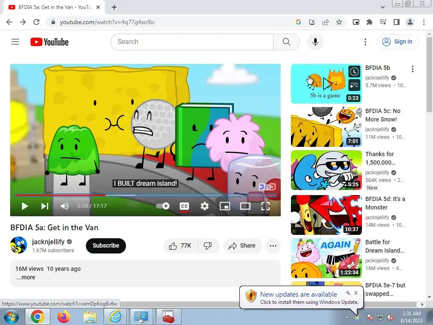The height and width of the screenshot is (325, 433).
Task: Go to the YouTube home logo
Action: [49, 42]
